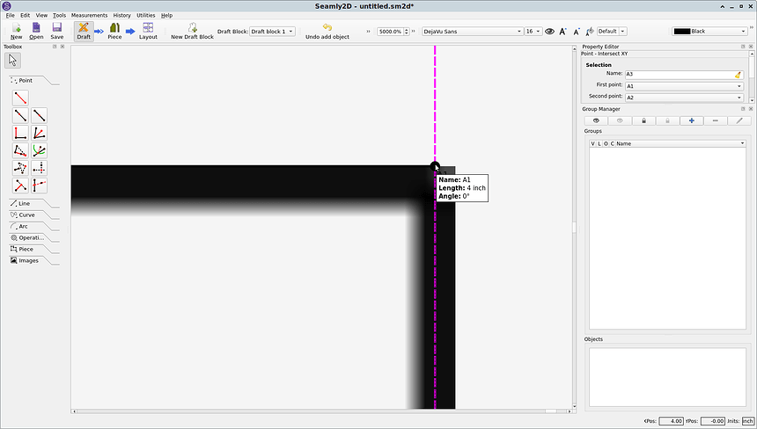Select the point along perpendicular tool
Viewport: 757px width, 429px height.
[20, 133]
